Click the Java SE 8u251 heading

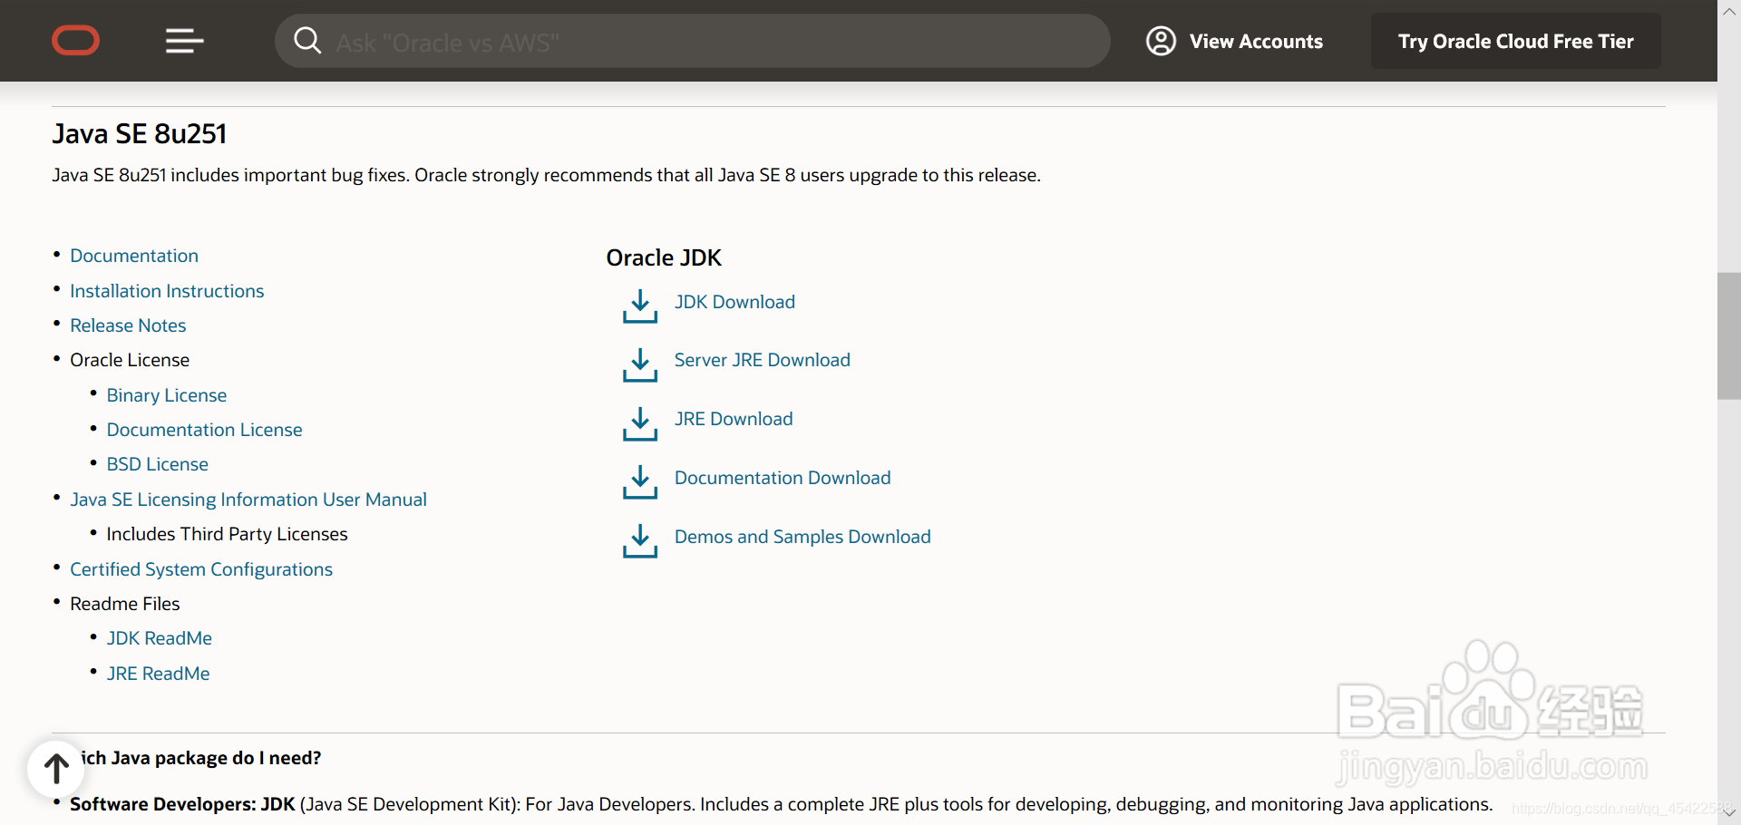pyautogui.click(x=140, y=134)
